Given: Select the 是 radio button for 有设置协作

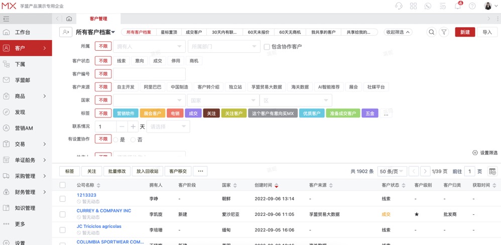Looking at the screenshot, I should (116, 140).
